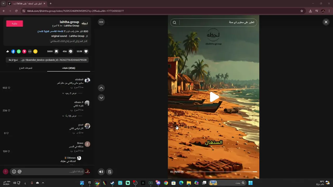Open the Windows Start menu
Image resolution: width=333 pixels, height=187 pixels.
(251, 183)
